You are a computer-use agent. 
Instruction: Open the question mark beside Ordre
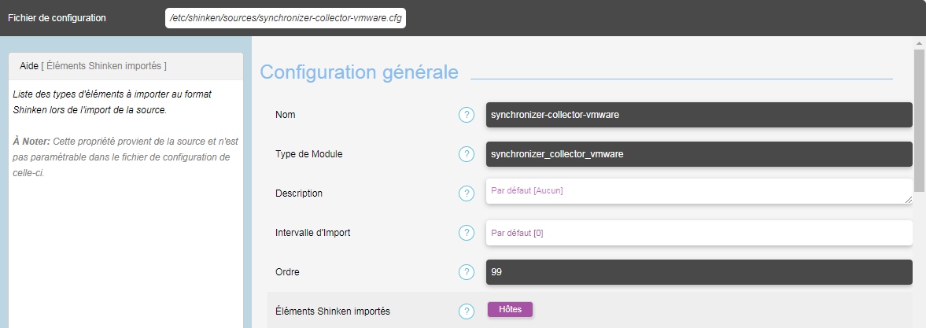[x=466, y=272]
